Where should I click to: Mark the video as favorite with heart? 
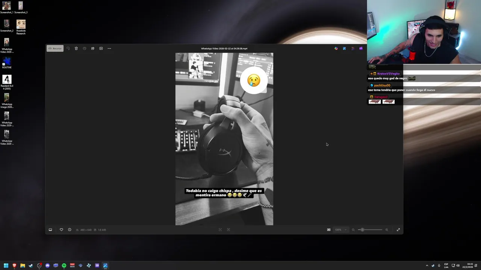click(x=61, y=229)
